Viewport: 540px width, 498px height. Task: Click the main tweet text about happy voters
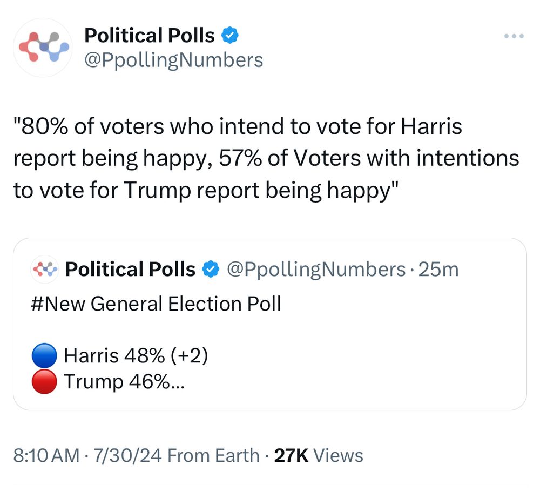coord(266,158)
